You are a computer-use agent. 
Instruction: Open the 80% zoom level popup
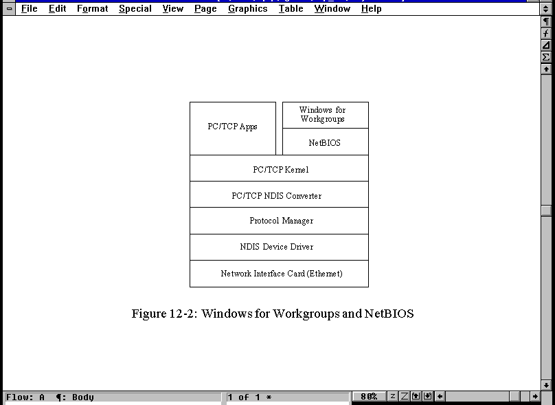click(369, 397)
